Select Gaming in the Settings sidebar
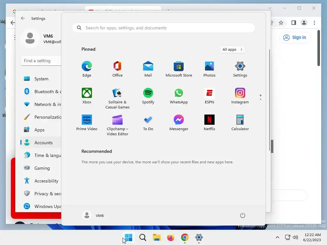This screenshot has width=327, height=245. [x=41, y=168]
